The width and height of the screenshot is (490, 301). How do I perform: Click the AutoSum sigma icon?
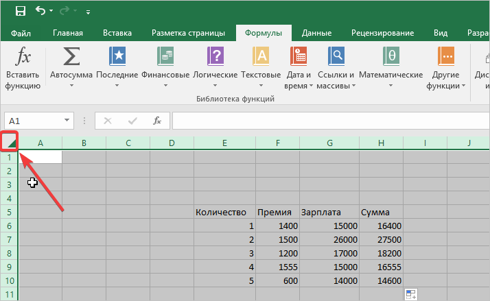pyautogui.click(x=71, y=56)
